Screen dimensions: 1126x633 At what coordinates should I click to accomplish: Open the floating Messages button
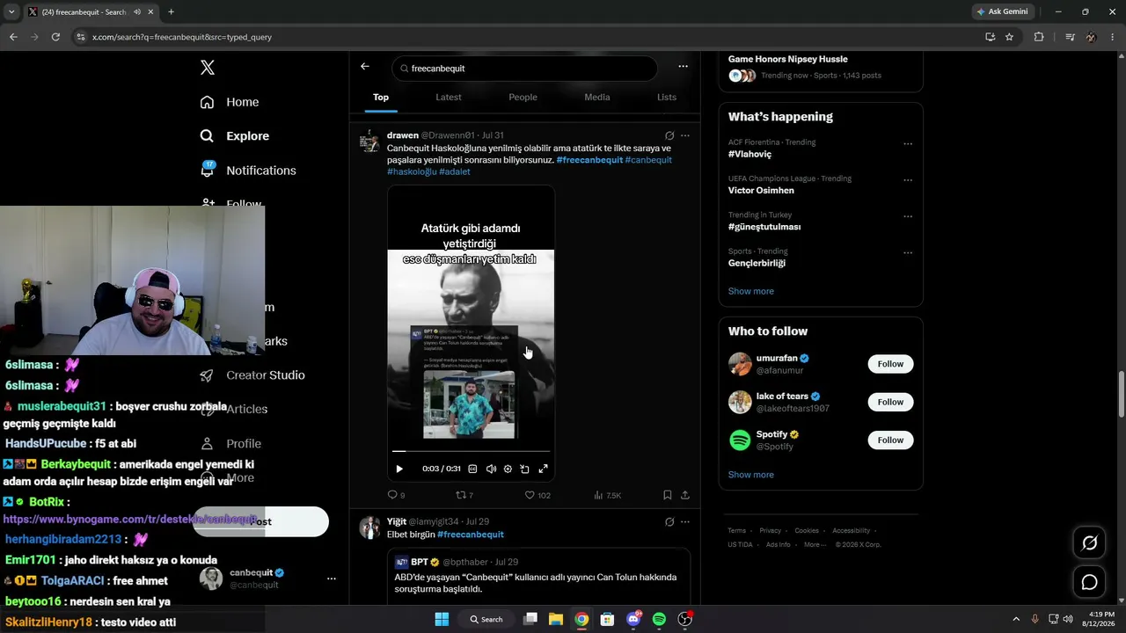(x=1089, y=582)
